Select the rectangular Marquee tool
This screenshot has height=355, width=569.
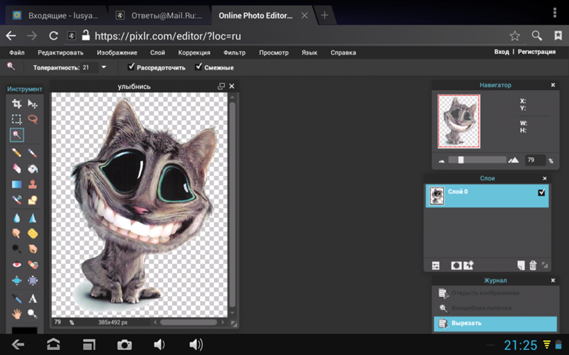coord(16,119)
